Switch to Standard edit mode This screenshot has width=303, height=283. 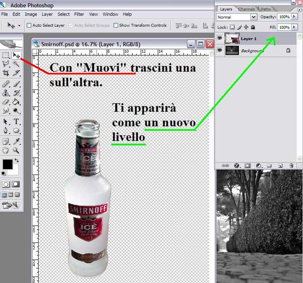pos(6,184)
